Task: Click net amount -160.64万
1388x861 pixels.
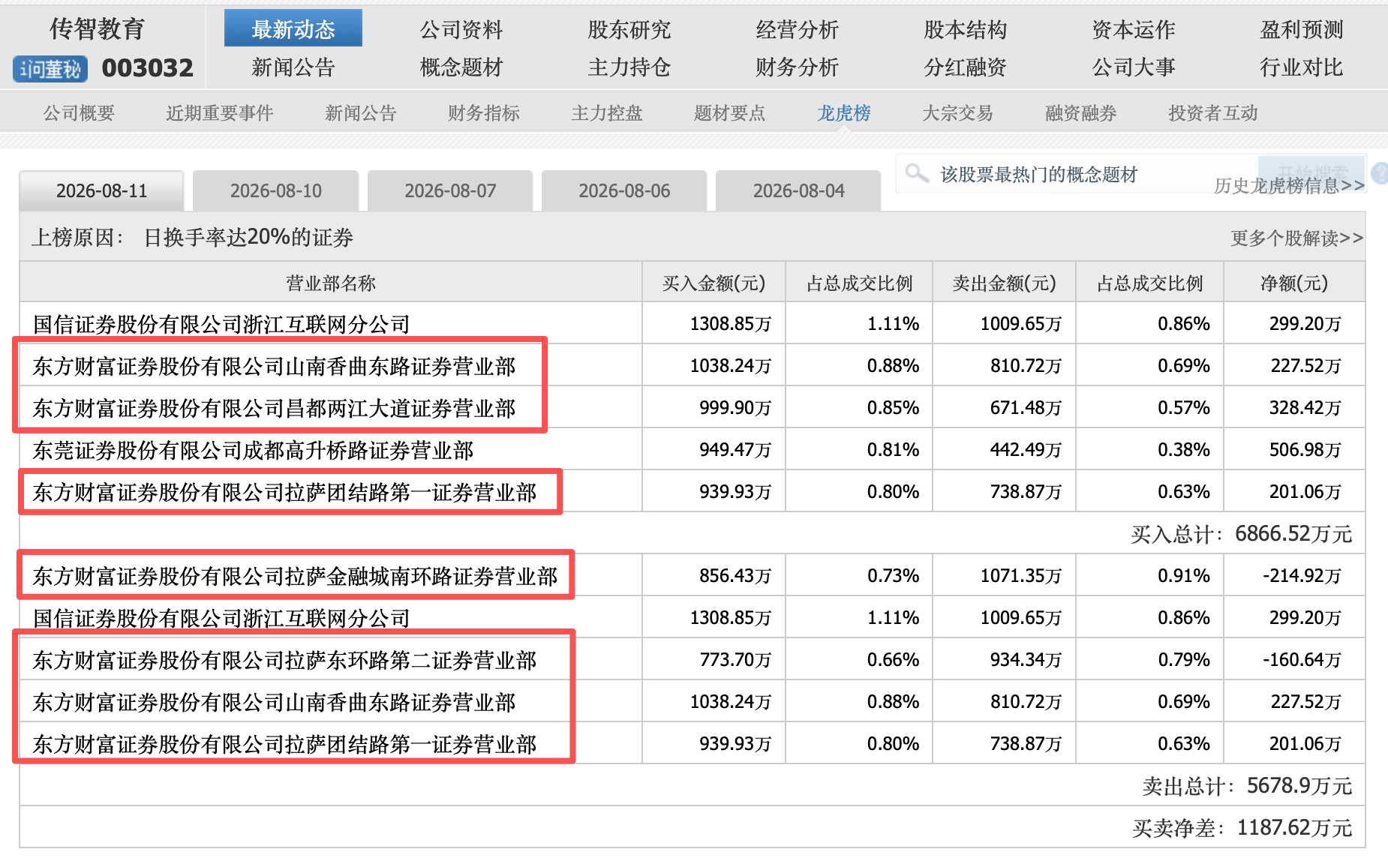Action: point(1302,660)
